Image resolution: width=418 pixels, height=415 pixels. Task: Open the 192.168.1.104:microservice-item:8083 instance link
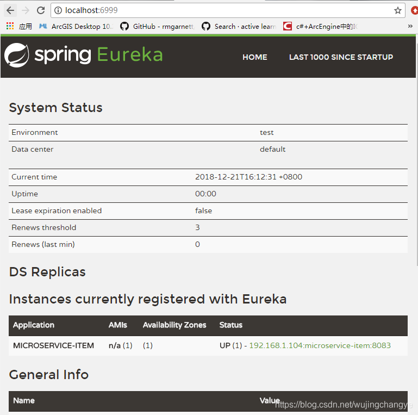coord(320,345)
